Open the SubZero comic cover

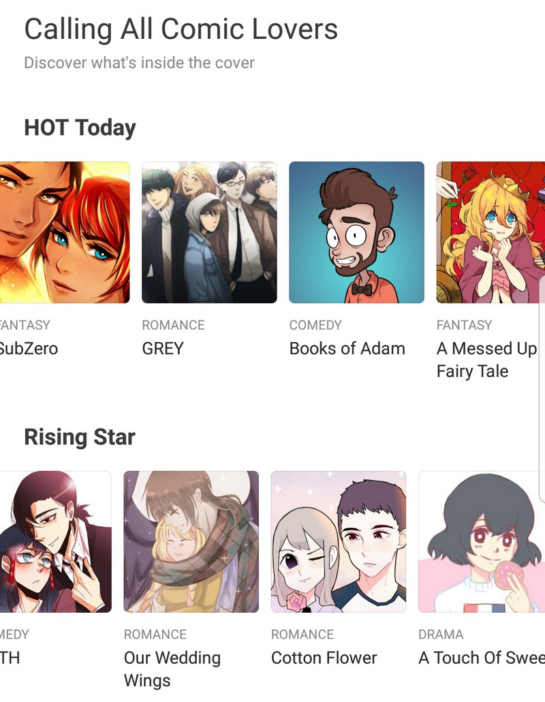(65, 232)
